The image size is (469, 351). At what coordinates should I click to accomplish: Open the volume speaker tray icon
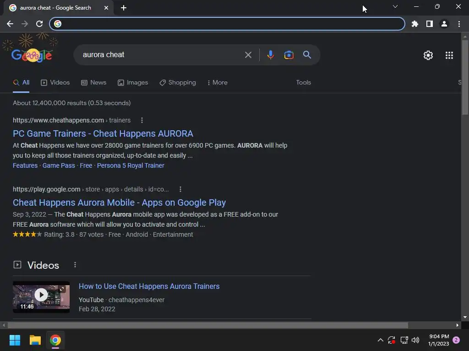415,340
